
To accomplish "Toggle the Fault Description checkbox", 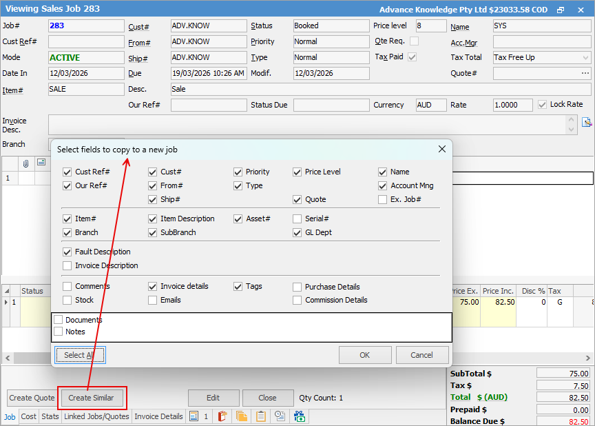I will click(67, 252).
